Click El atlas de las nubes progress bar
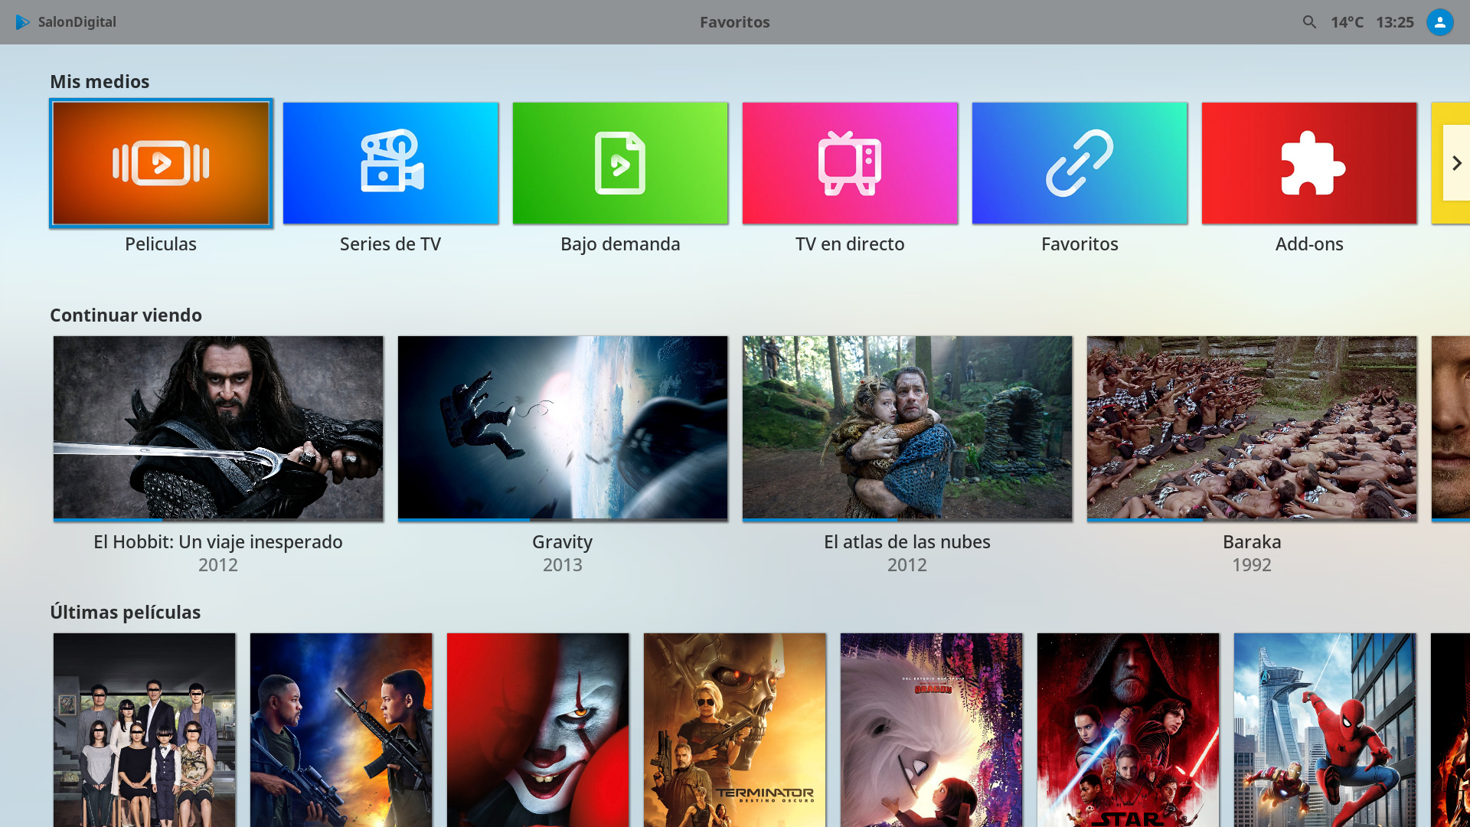This screenshot has height=827, width=1470. (907, 520)
